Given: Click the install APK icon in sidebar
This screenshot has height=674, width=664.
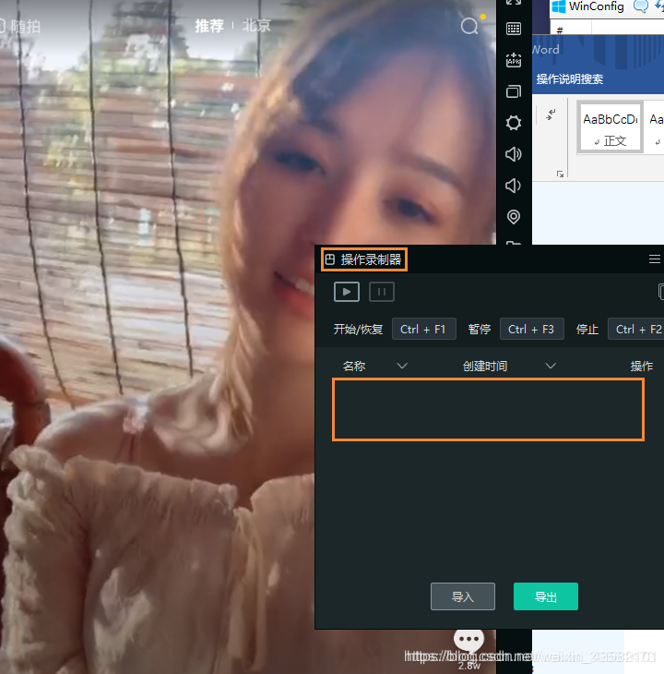Looking at the screenshot, I should [x=514, y=60].
